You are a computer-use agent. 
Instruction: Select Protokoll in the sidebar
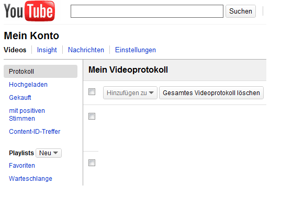tap(40, 71)
